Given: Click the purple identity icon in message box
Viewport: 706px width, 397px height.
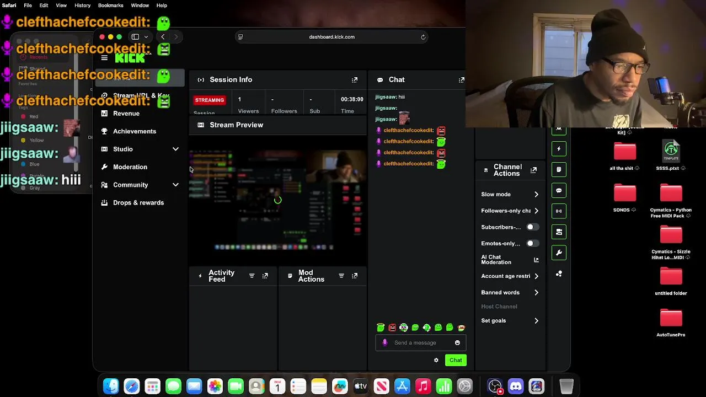Looking at the screenshot, I should click(x=385, y=343).
